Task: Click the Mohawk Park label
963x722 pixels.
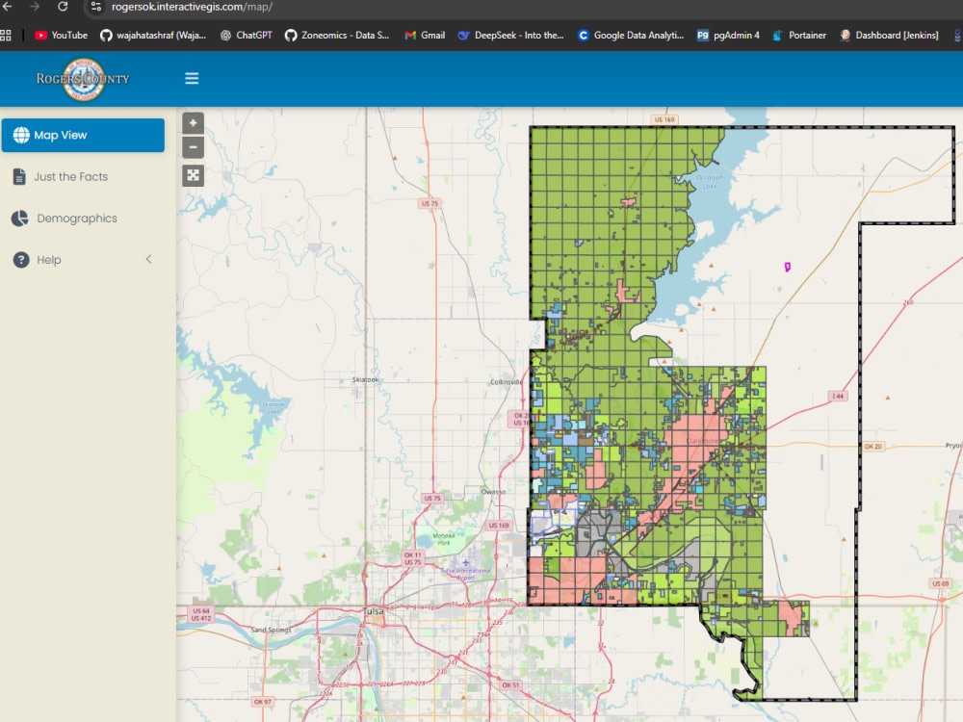Action: 443,539
